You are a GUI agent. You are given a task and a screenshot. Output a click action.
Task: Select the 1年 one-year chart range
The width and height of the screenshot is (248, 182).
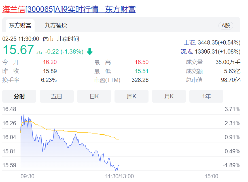[206, 96]
